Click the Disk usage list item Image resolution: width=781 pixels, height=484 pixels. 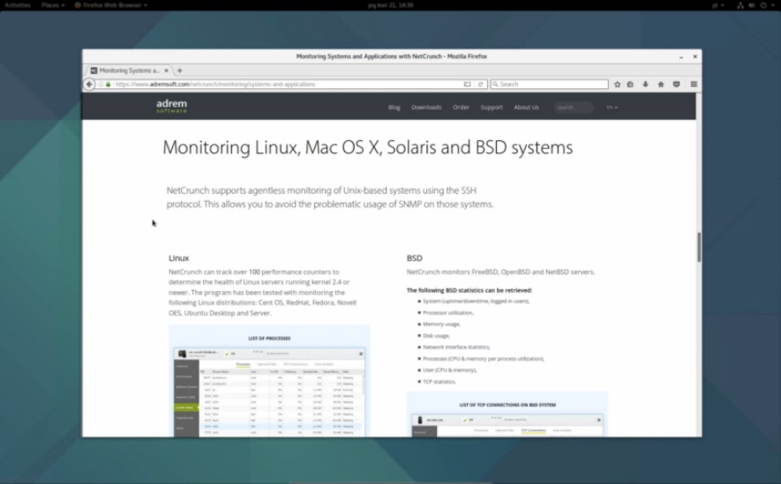pos(436,336)
